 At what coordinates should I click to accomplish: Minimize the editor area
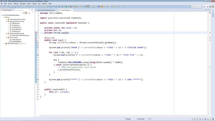tap(206, 10)
